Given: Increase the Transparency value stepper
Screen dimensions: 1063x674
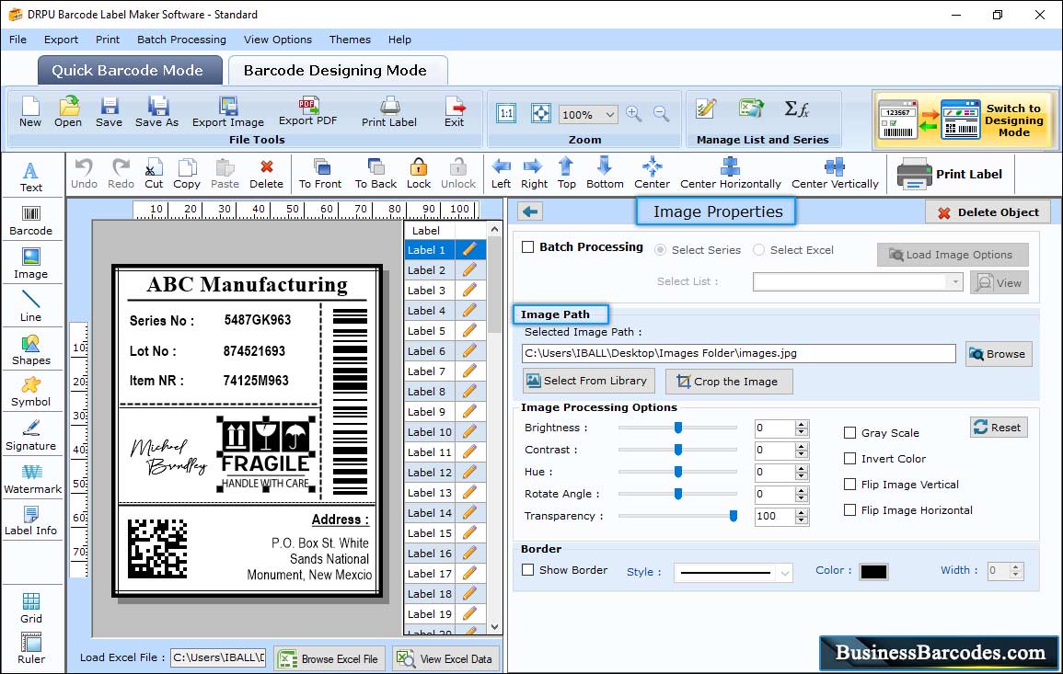Looking at the screenshot, I should pos(802,512).
